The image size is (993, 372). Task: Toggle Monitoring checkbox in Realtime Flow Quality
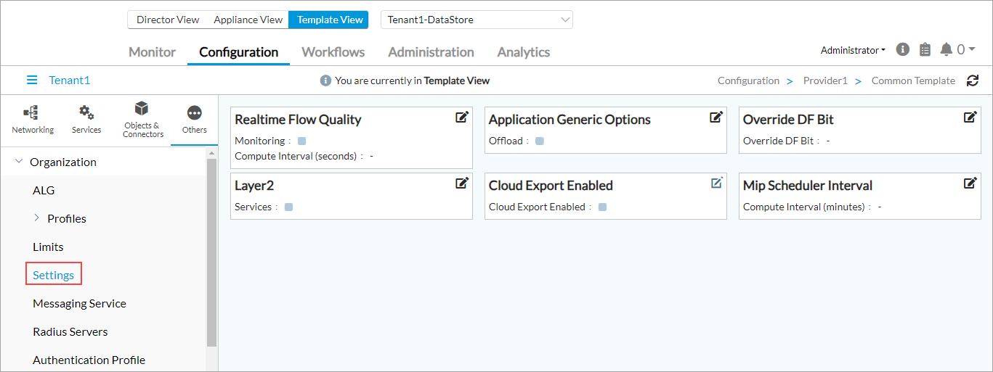click(301, 141)
